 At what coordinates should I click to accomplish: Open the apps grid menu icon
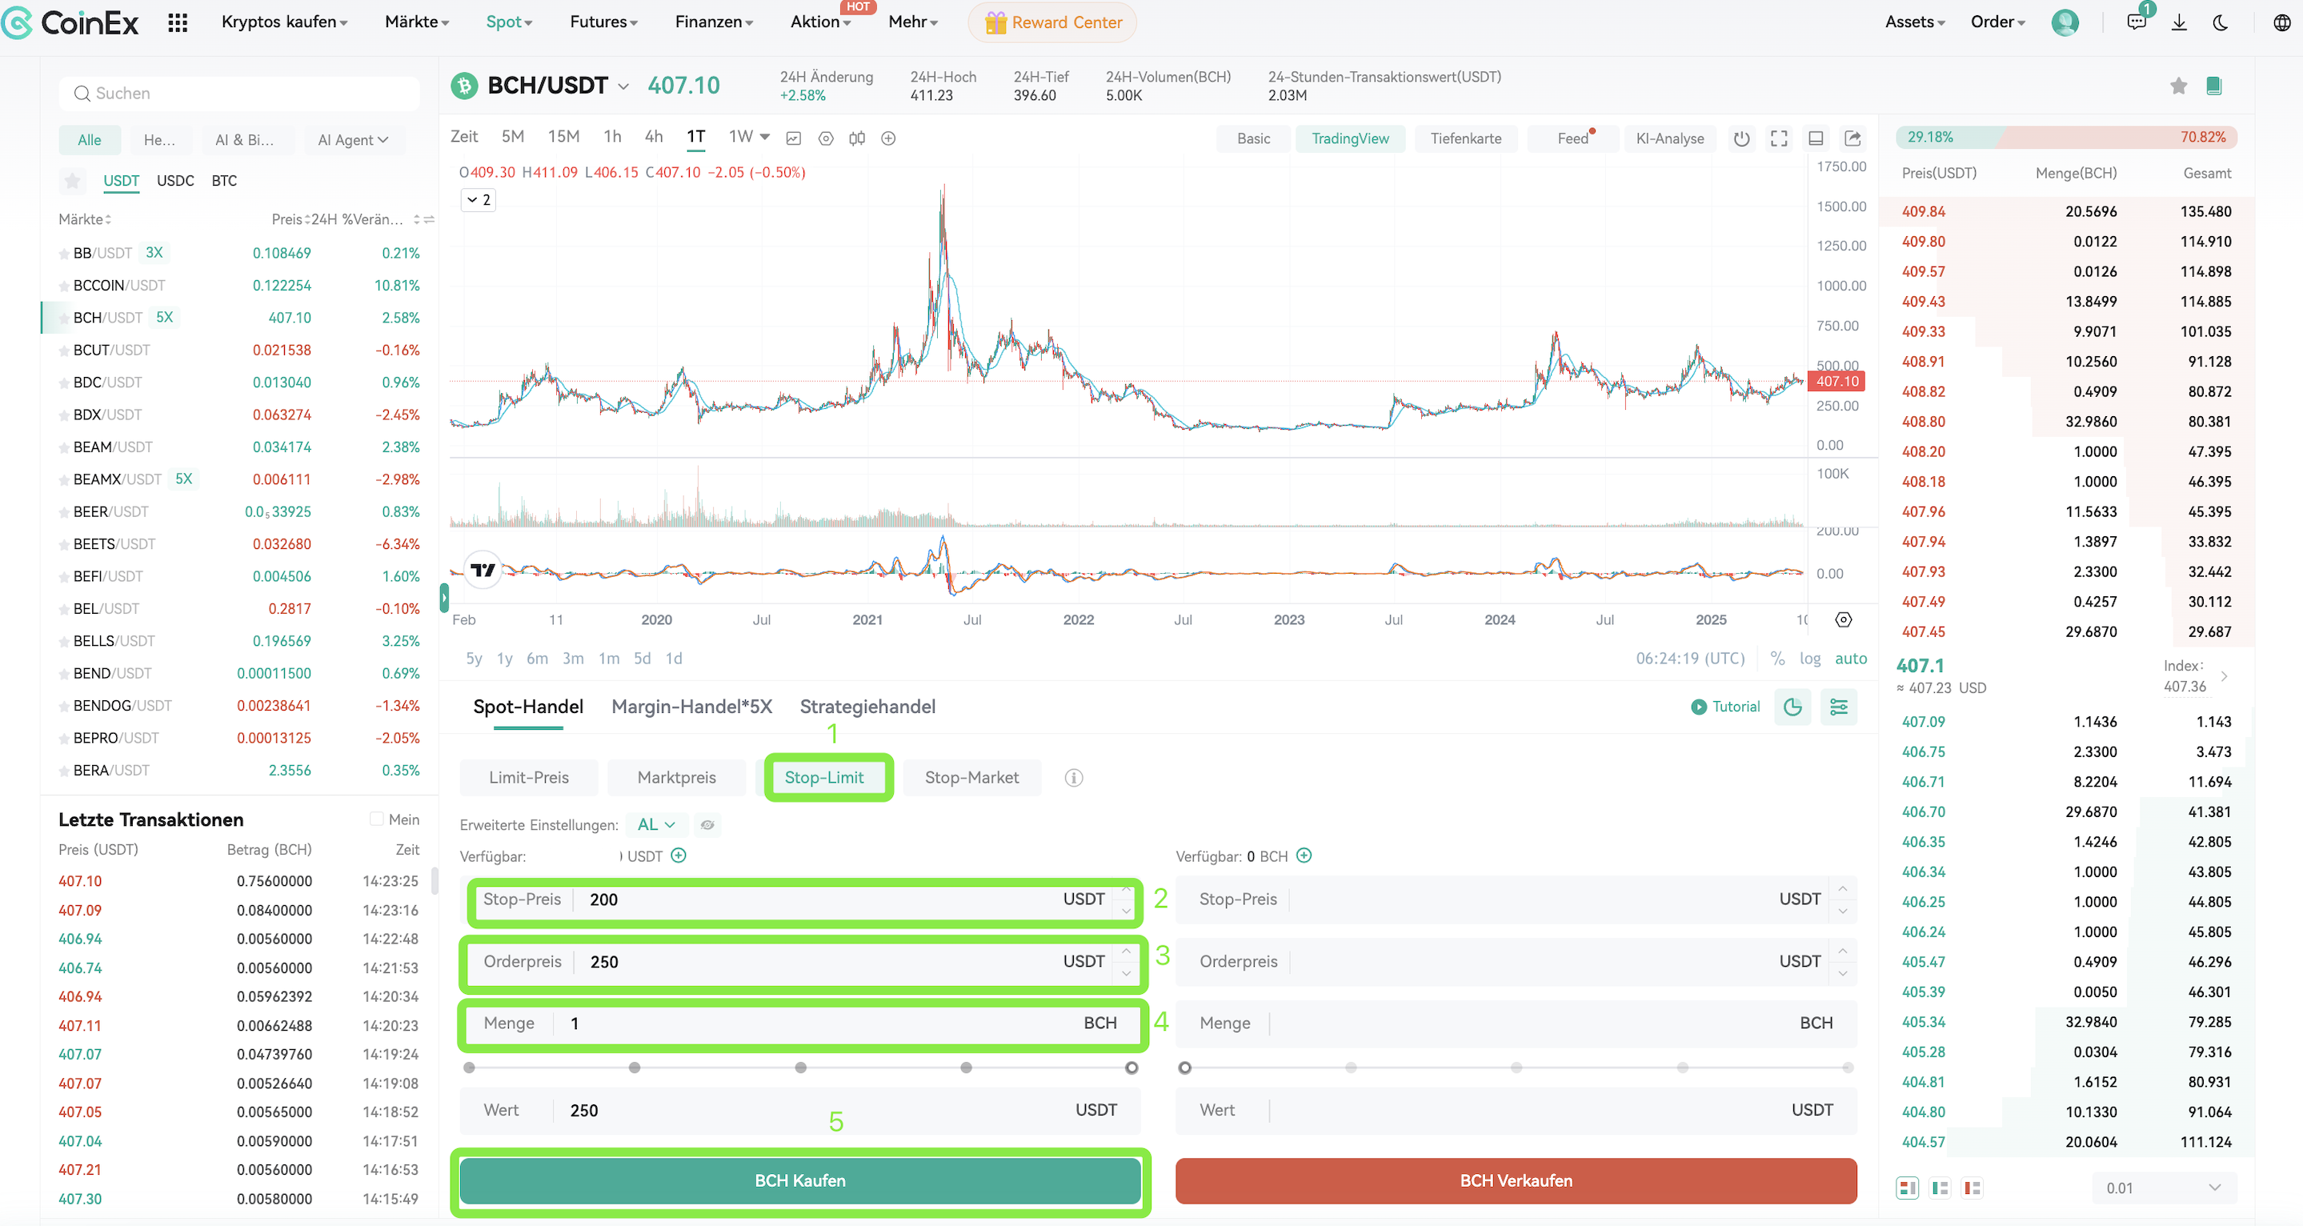(x=177, y=22)
